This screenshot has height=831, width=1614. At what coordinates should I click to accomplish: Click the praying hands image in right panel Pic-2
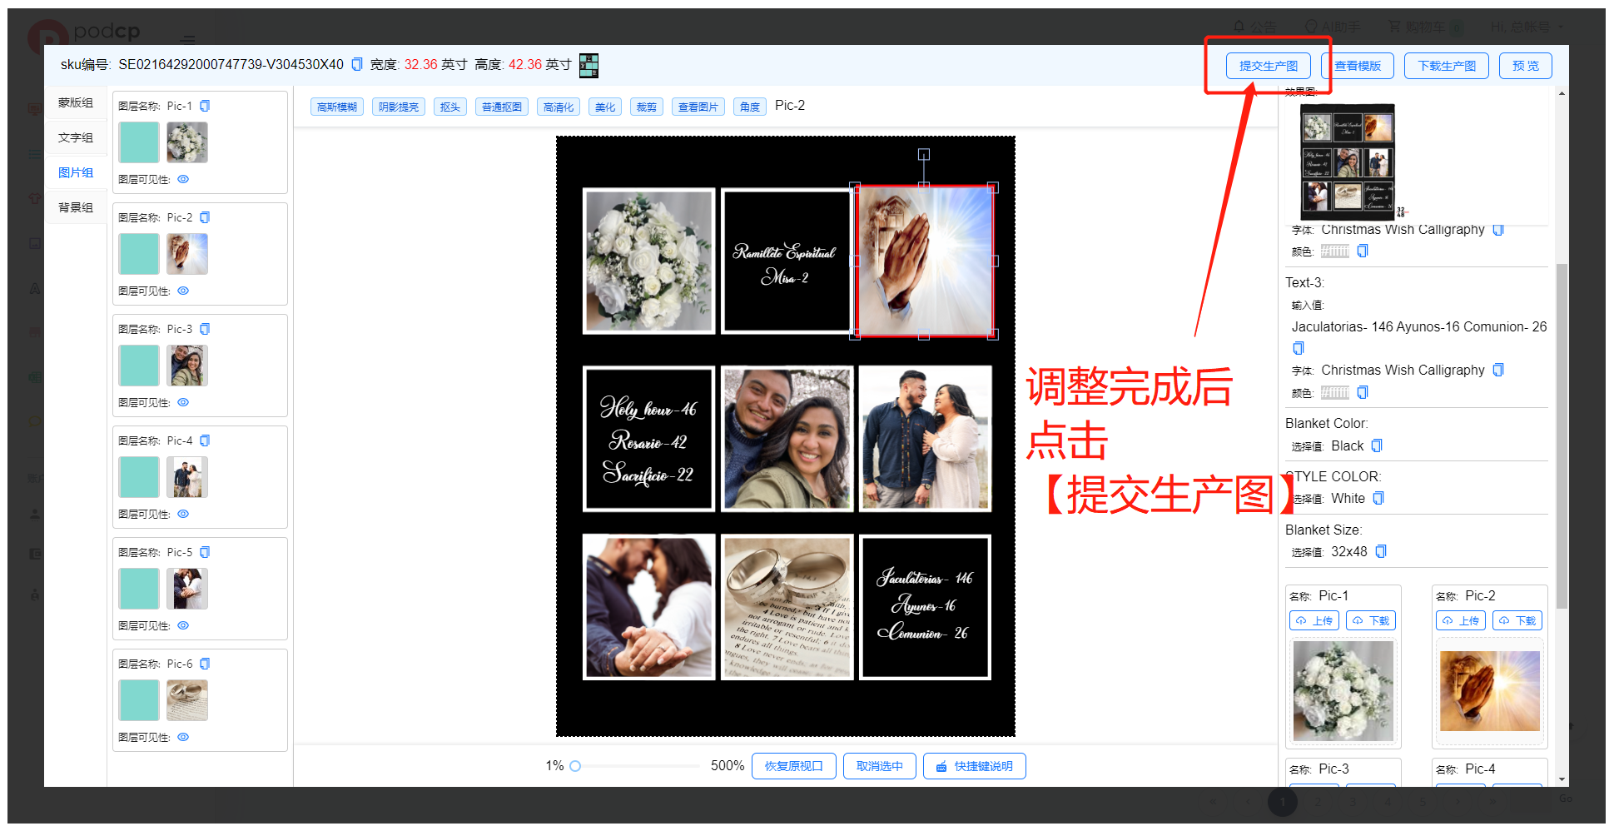pos(1490,691)
